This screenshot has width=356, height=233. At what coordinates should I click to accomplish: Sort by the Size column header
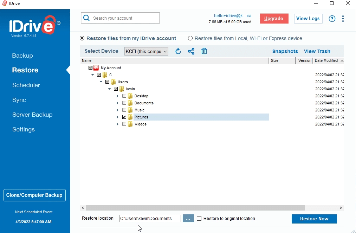[x=282, y=61]
